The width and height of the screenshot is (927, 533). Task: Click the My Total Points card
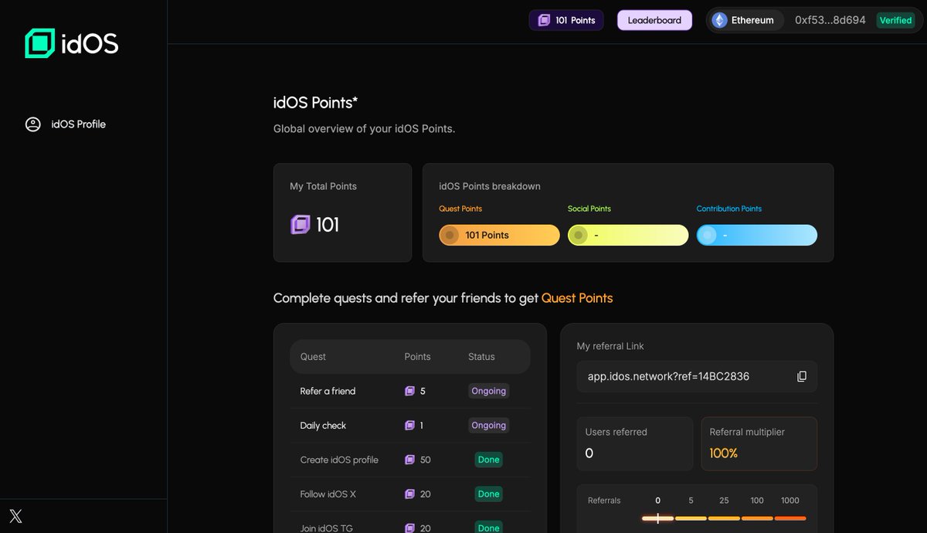coord(342,212)
